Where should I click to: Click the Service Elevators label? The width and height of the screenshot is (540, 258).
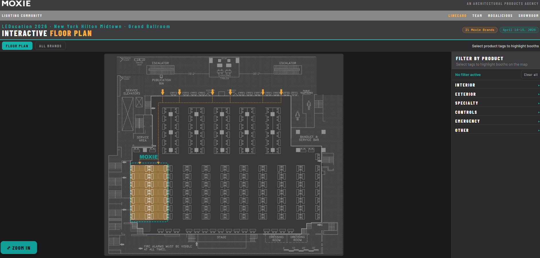(x=132, y=92)
